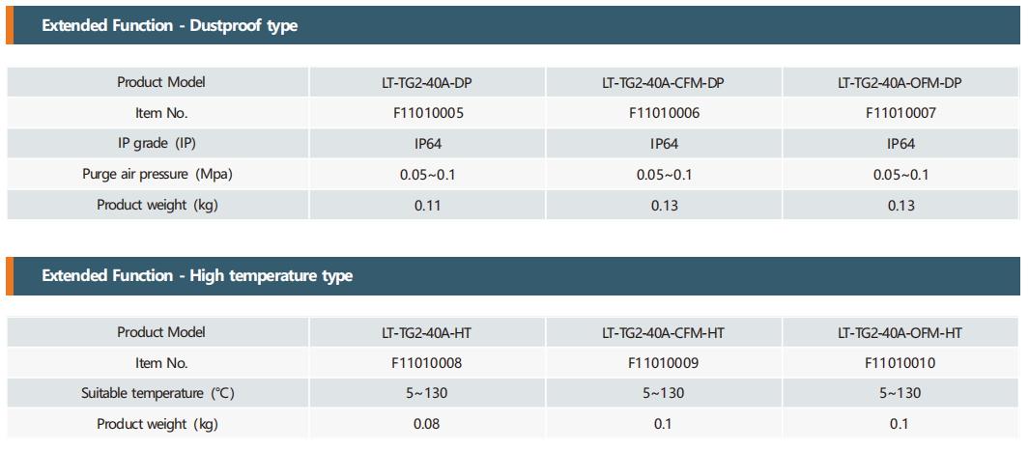Select the "Suitable temperature (℃)" row label
Screen dimensions: 1029x450
point(157,394)
